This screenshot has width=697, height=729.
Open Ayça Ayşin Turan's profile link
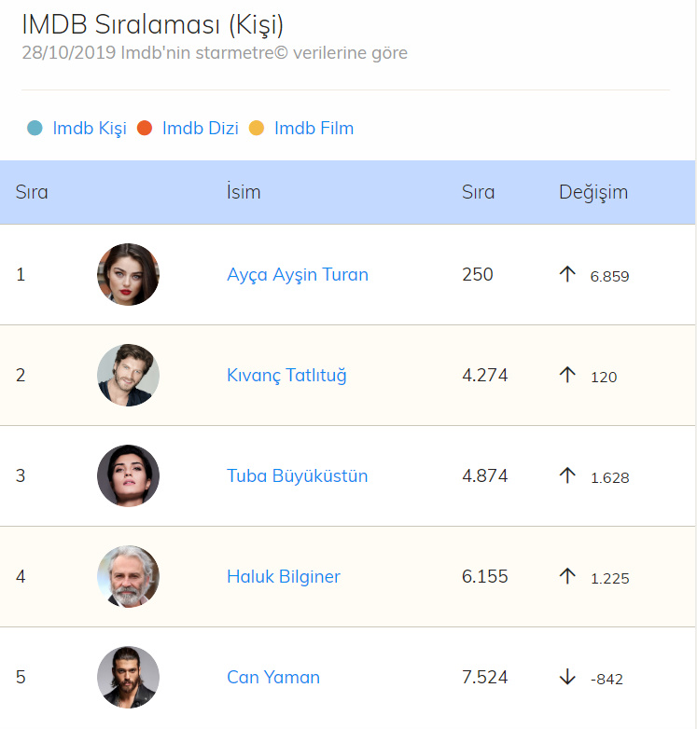298,275
